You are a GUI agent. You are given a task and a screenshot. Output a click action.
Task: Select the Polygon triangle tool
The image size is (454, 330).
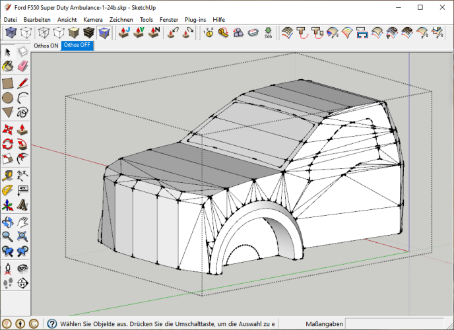pos(8,112)
